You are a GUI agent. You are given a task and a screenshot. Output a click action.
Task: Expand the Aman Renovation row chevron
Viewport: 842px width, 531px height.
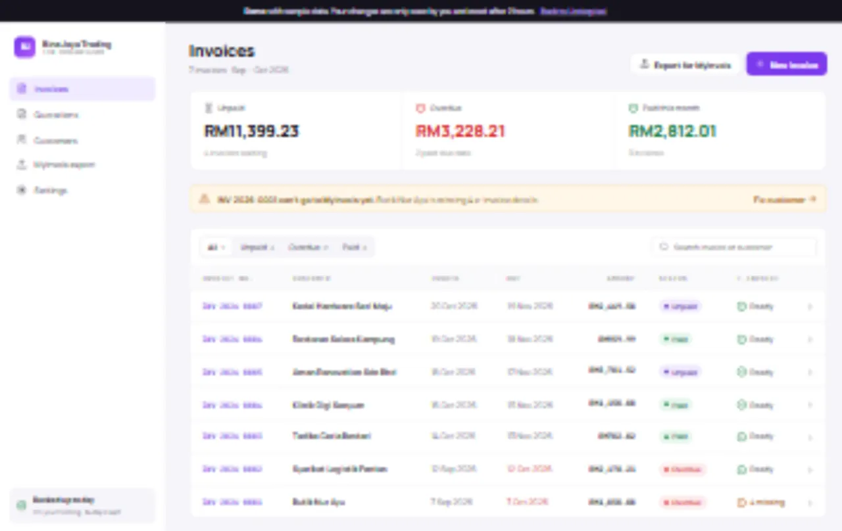pyautogui.click(x=810, y=372)
